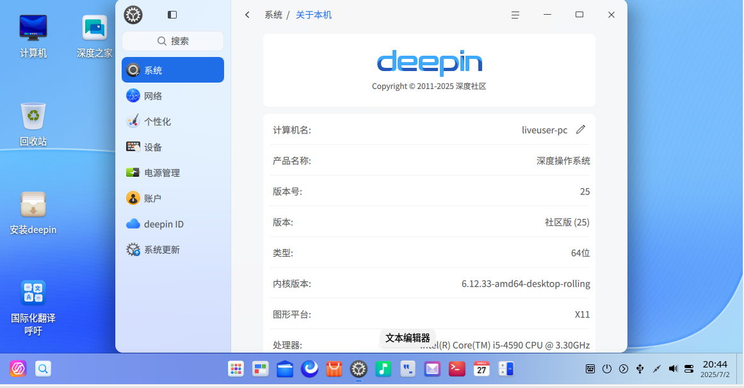Select the 安装deepin installer icon

pyautogui.click(x=33, y=213)
